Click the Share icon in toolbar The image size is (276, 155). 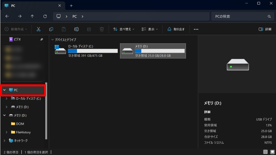89,29
